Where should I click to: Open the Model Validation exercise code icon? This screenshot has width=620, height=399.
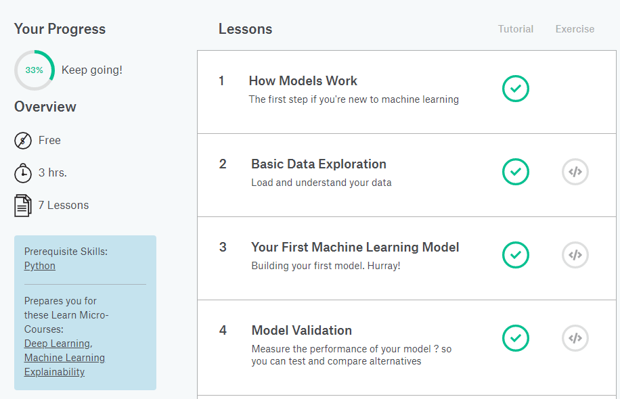[575, 338]
